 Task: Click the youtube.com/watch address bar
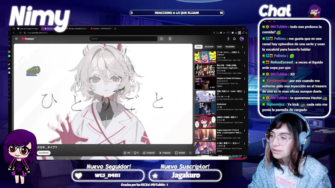tap(37, 33)
